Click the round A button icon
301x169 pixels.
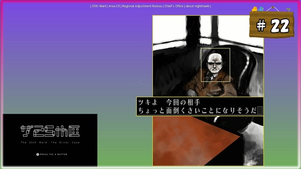[38, 154]
